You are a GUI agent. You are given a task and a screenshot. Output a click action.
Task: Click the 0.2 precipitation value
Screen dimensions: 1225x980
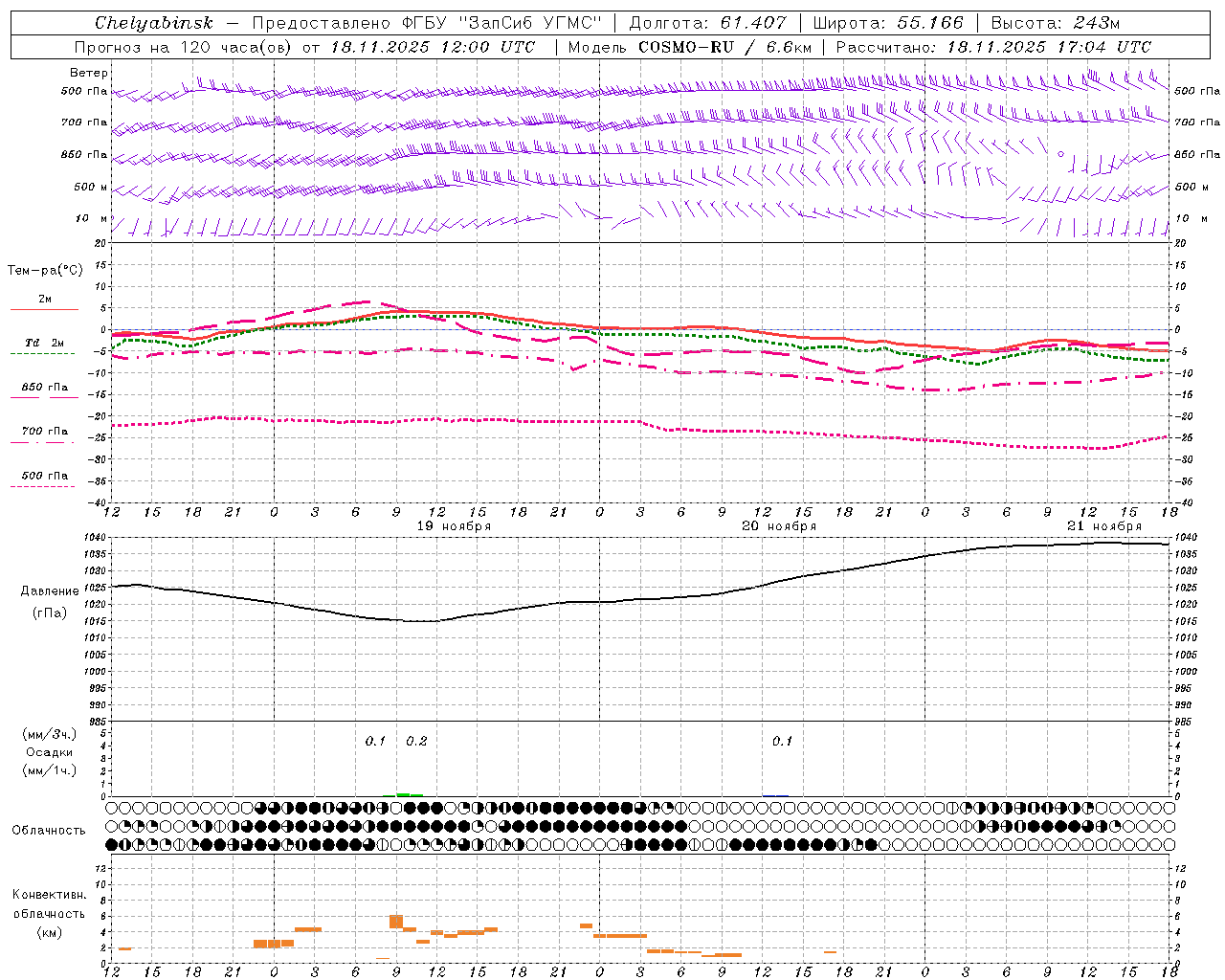417,741
